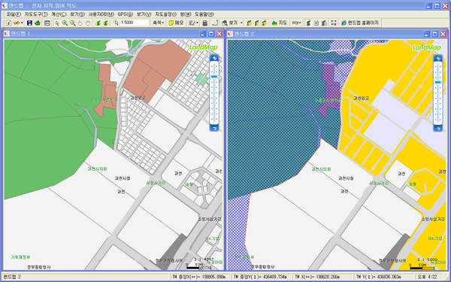Open the 사용자DB(M) menu
This screenshot has width=451, height=282.
101,14
